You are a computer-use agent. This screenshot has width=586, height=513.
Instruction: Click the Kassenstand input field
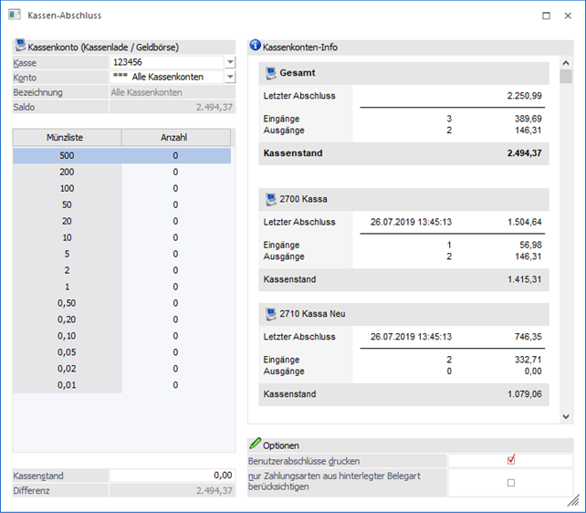coord(172,476)
